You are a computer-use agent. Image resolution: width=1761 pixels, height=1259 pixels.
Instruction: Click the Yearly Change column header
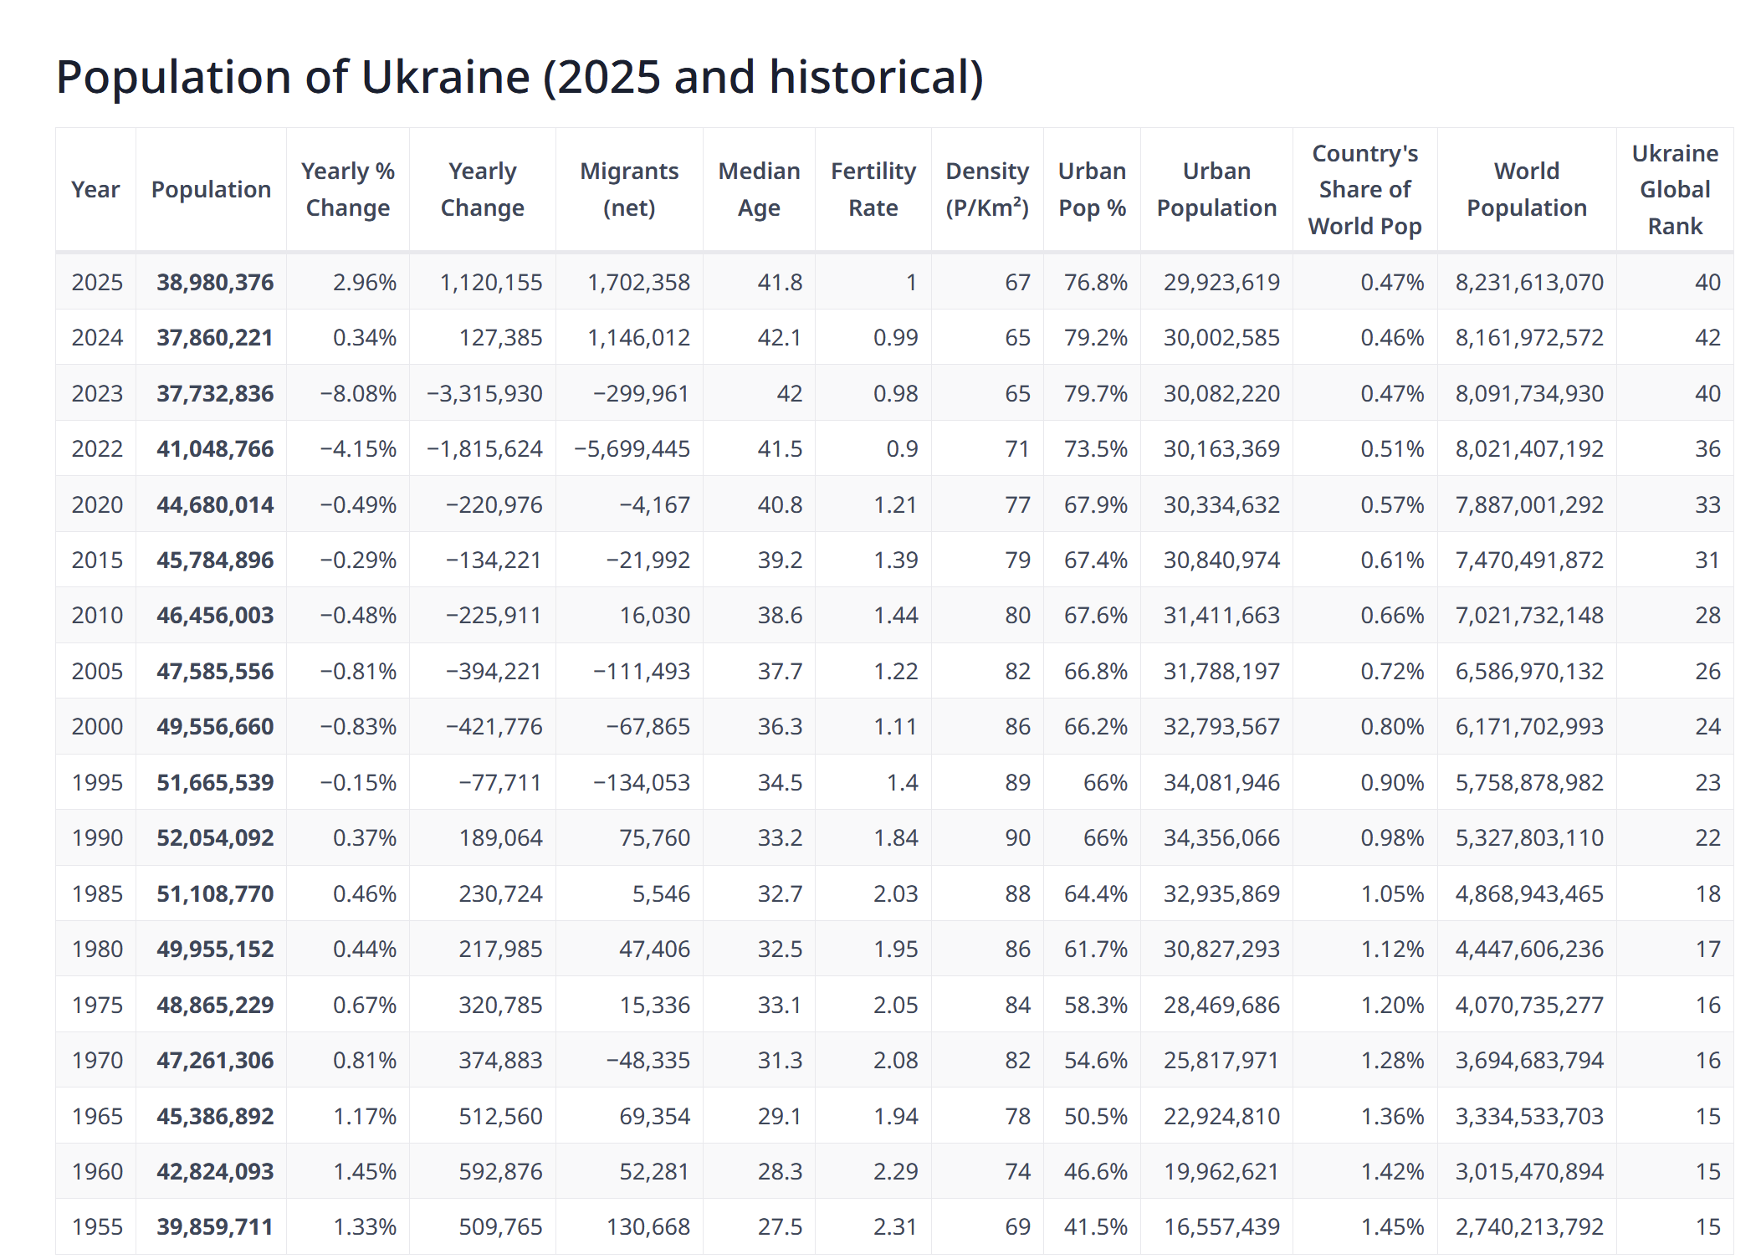482,190
